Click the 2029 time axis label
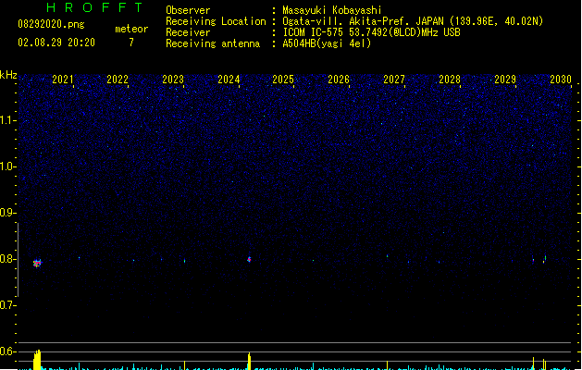 505,80
